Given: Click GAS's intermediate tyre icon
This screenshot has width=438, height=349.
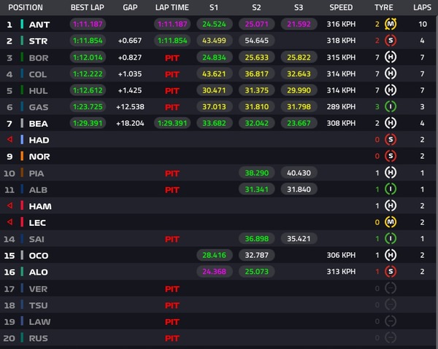Looking at the screenshot, I should (x=391, y=106).
